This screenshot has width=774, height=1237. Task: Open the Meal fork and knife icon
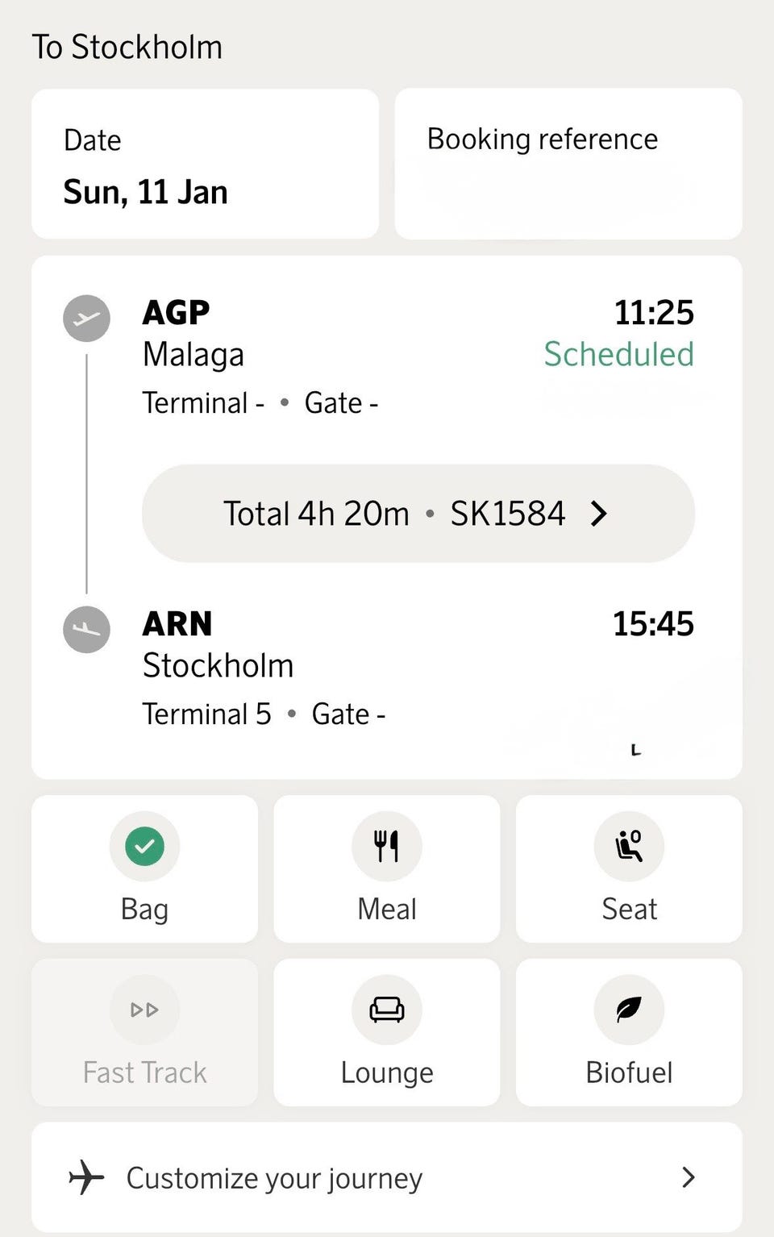pos(387,846)
